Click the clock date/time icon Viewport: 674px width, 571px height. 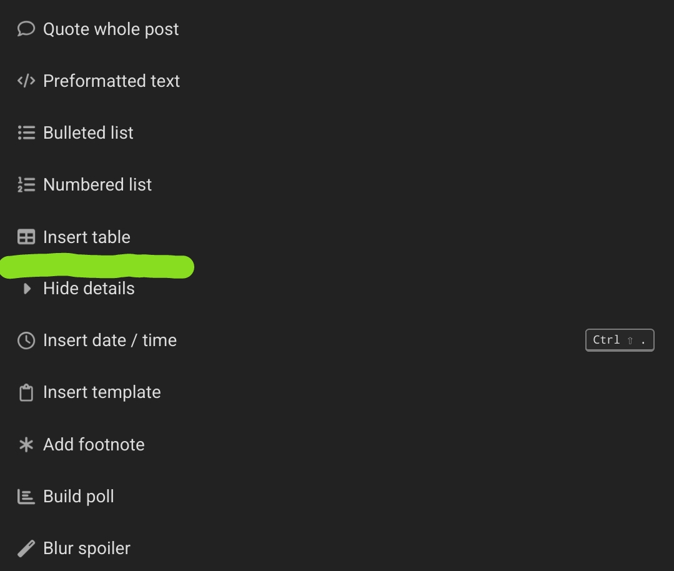click(x=26, y=340)
